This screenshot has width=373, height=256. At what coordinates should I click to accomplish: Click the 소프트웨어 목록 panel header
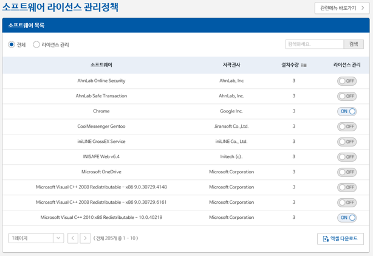[186, 25]
